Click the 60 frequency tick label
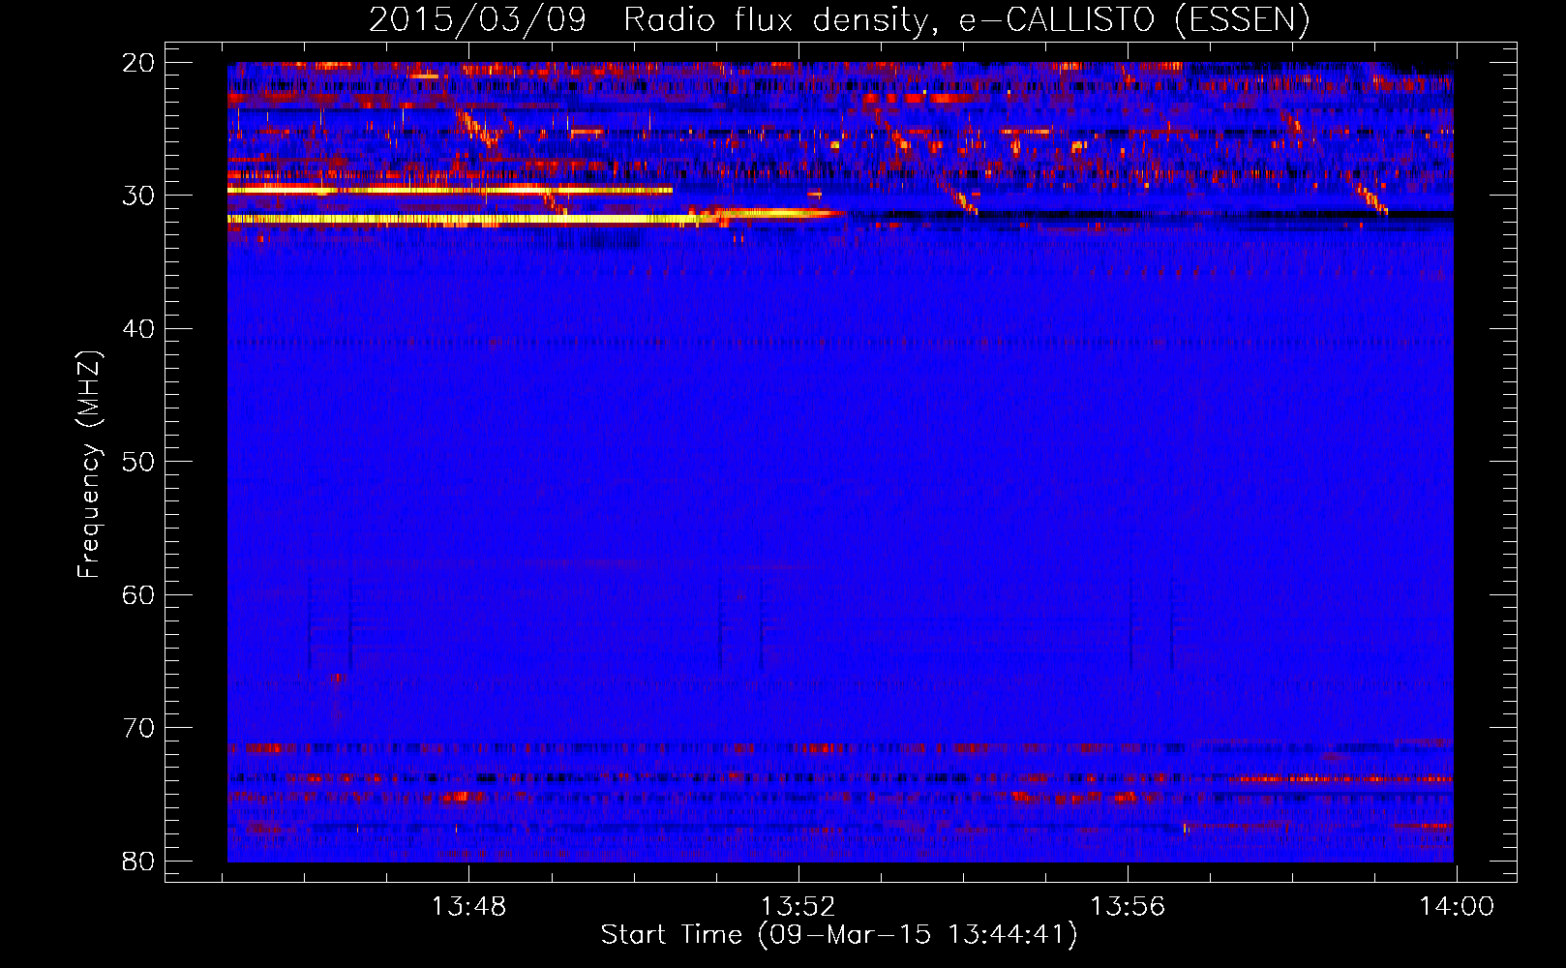This screenshot has width=1566, height=968. pos(138,594)
